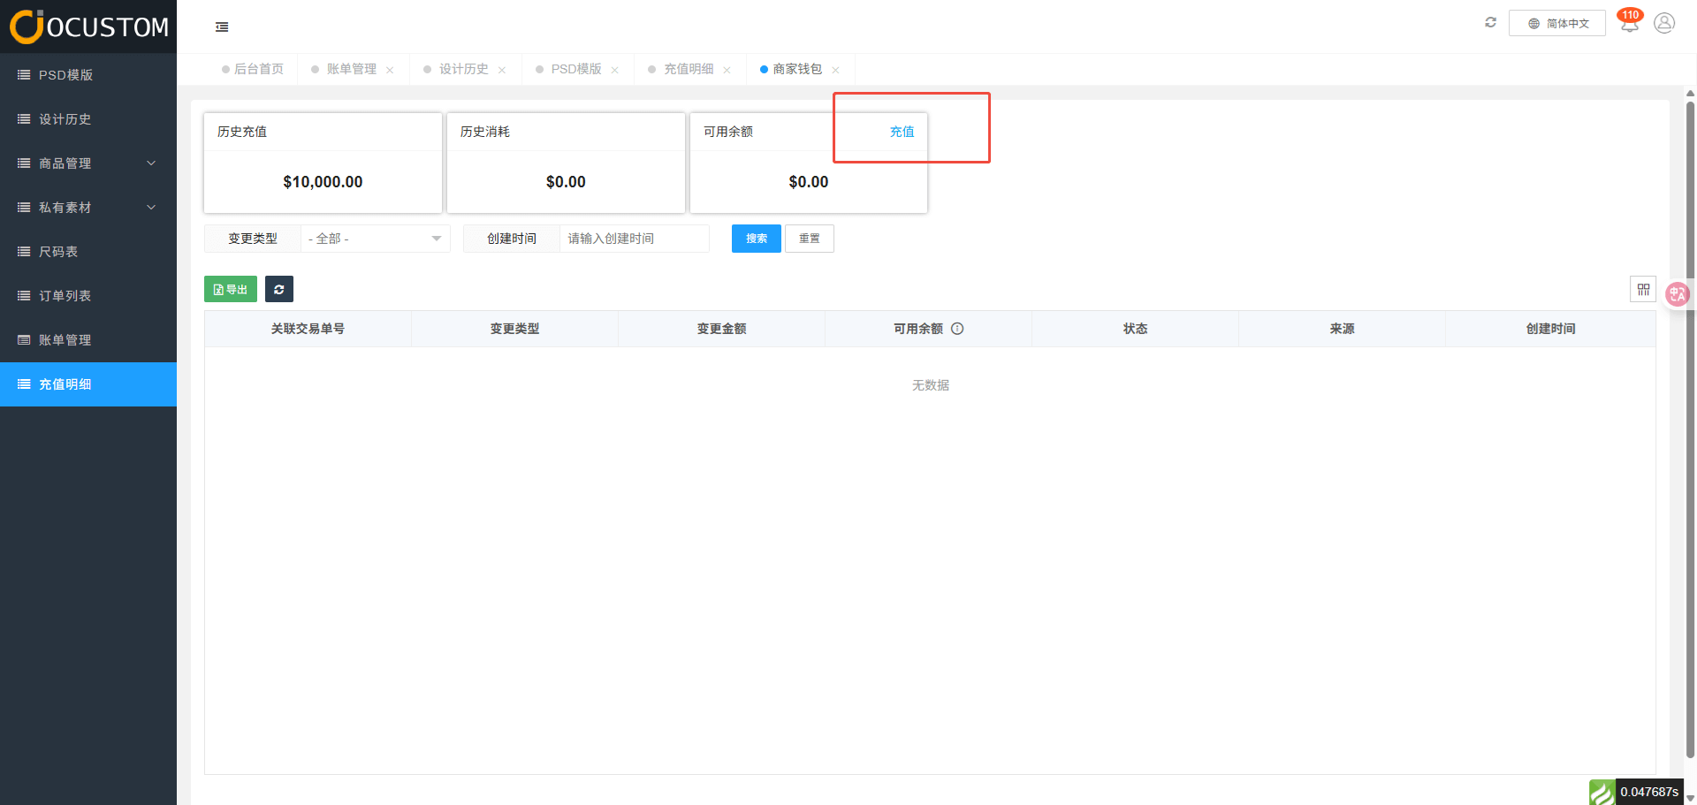The image size is (1697, 805).
Task: Click the available balance info icon
Action: [x=957, y=329]
